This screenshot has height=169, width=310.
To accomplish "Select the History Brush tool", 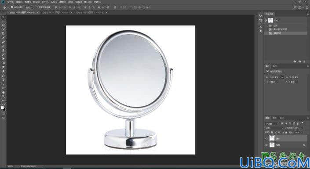I will [4, 54].
